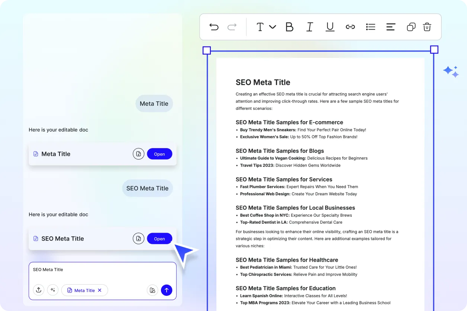Click the SEO Meta Title message bubble

(148, 188)
